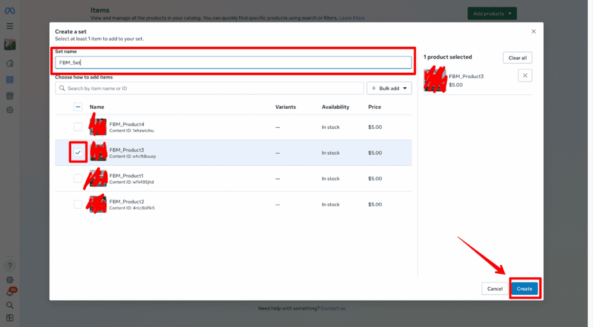The image size is (593, 327).
Task: Click In stock in the FBM_Product4 row
Action: tap(331, 127)
